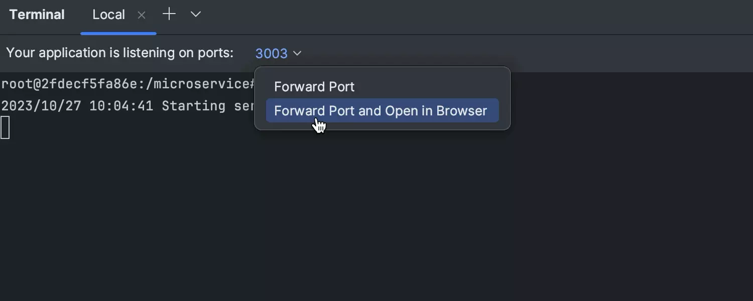The image size is (753, 301).
Task: Switch to the Local terminal tab
Action: (x=108, y=15)
